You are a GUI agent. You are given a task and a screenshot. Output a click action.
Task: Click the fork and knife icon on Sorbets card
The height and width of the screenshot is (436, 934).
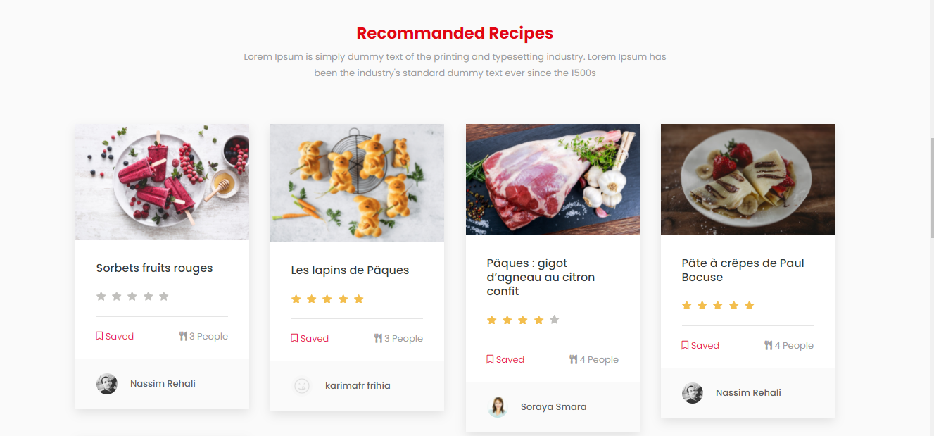[183, 336]
